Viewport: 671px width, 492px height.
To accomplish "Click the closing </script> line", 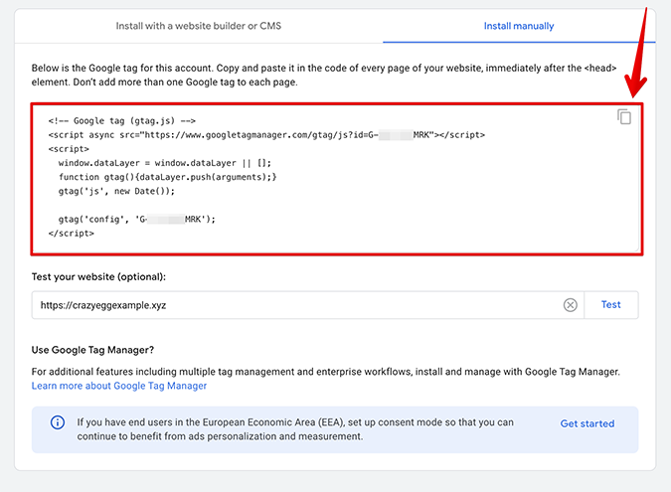I will click(x=71, y=234).
